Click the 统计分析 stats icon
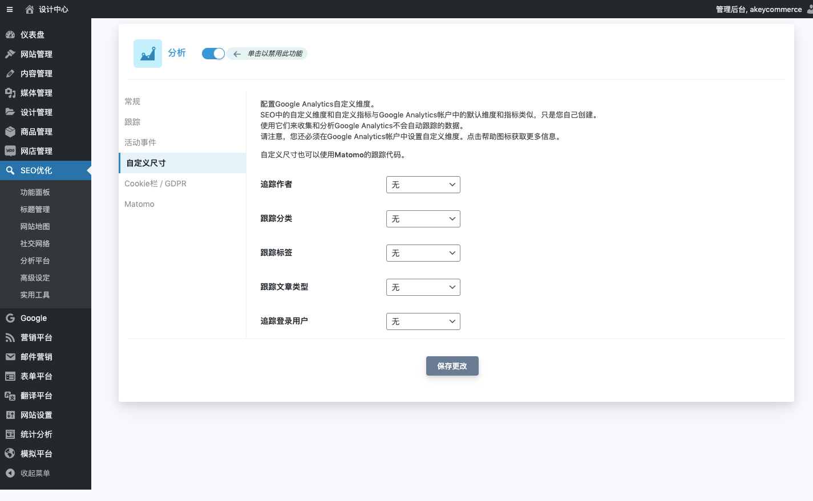The height and width of the screenshot is (501, 813). [x=10, y=434]
